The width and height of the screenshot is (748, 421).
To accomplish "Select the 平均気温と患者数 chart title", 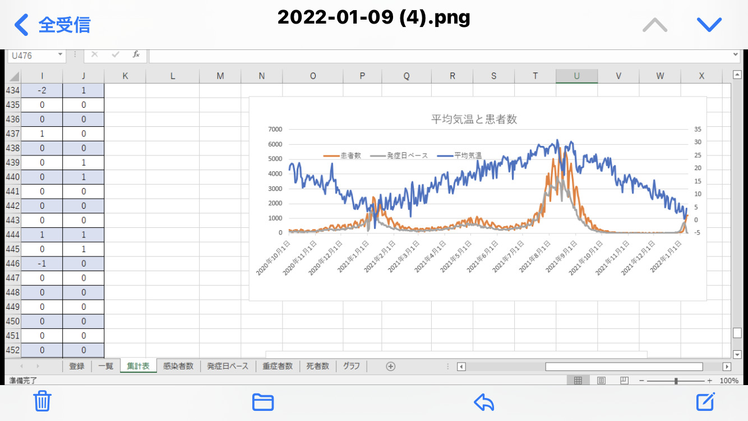I will [474, 119].
